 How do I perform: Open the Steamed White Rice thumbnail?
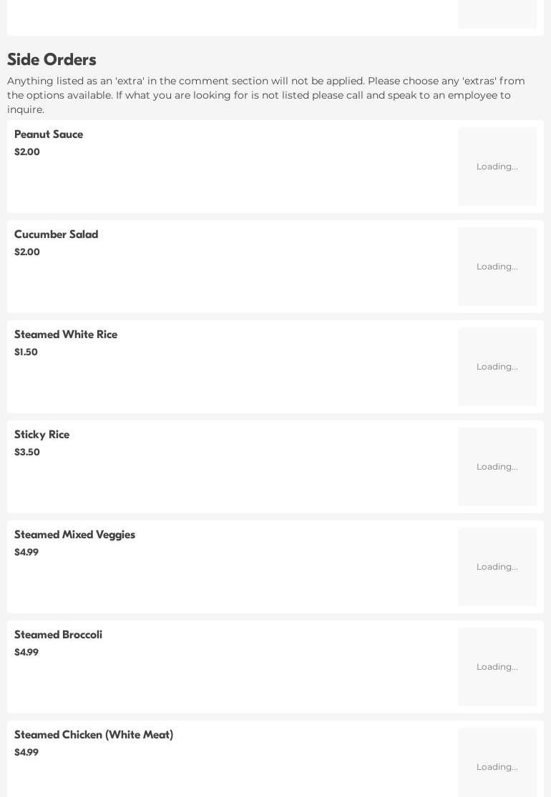[x=497, y=367]
